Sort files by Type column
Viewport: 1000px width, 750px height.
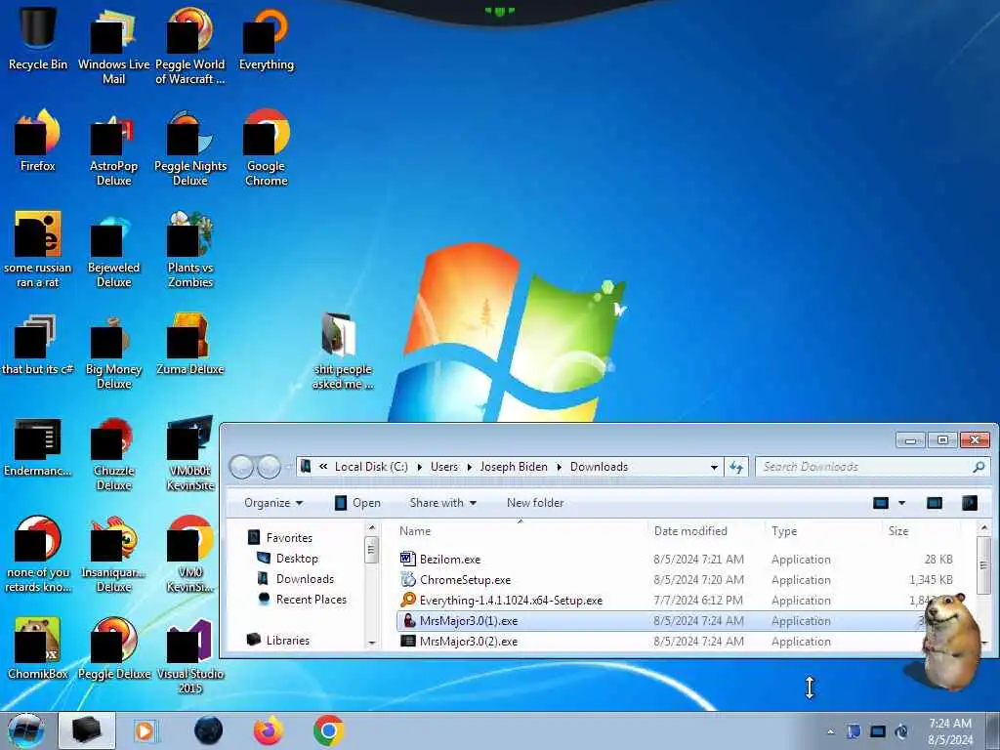click(784, 530)
